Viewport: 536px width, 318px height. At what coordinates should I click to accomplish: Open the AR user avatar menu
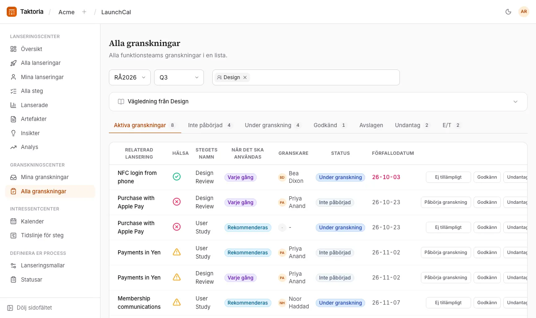[x=524, y=12]
